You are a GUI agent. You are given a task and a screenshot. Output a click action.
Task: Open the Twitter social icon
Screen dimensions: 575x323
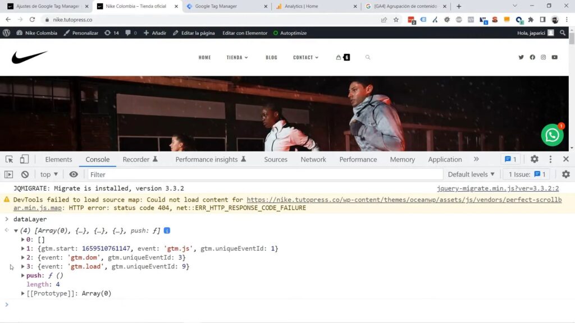pos(521,57)
